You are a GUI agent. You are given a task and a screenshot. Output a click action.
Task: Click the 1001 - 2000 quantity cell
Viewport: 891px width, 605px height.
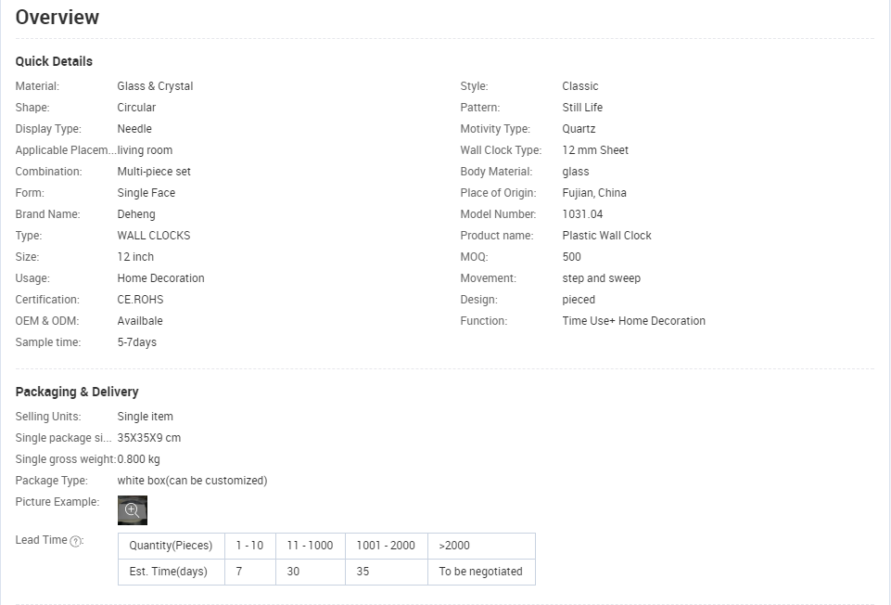tap(387, 546)
